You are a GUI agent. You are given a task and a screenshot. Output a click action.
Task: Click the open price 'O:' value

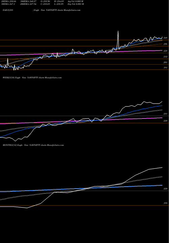(x=45, y=1)
